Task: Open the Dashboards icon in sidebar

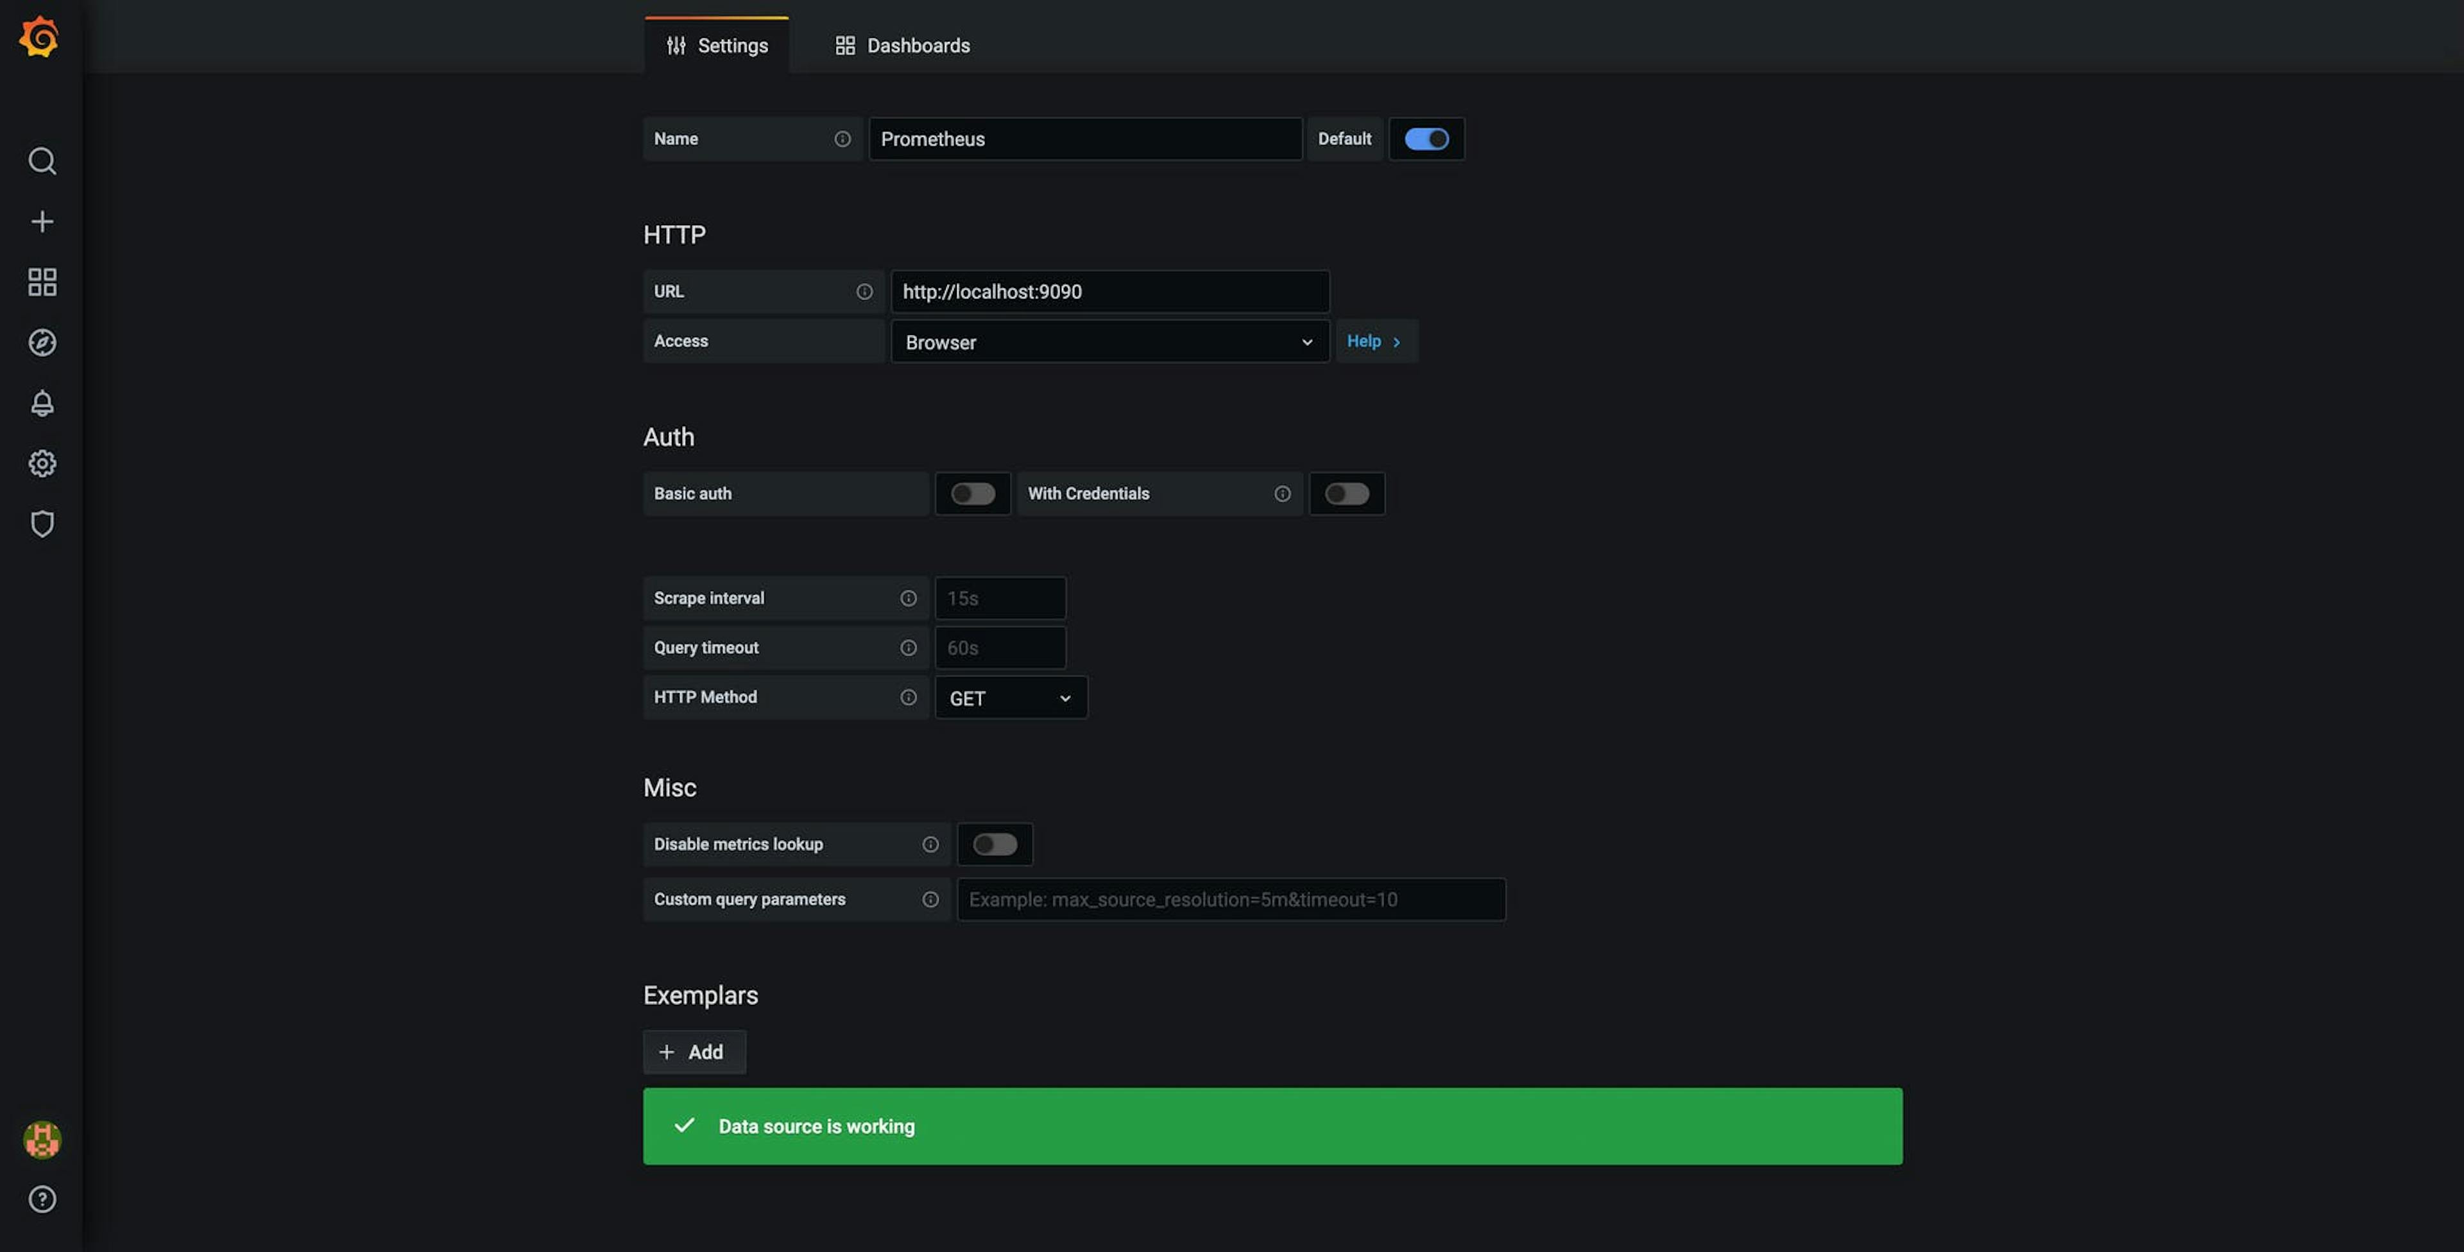Action: point(42,281)
